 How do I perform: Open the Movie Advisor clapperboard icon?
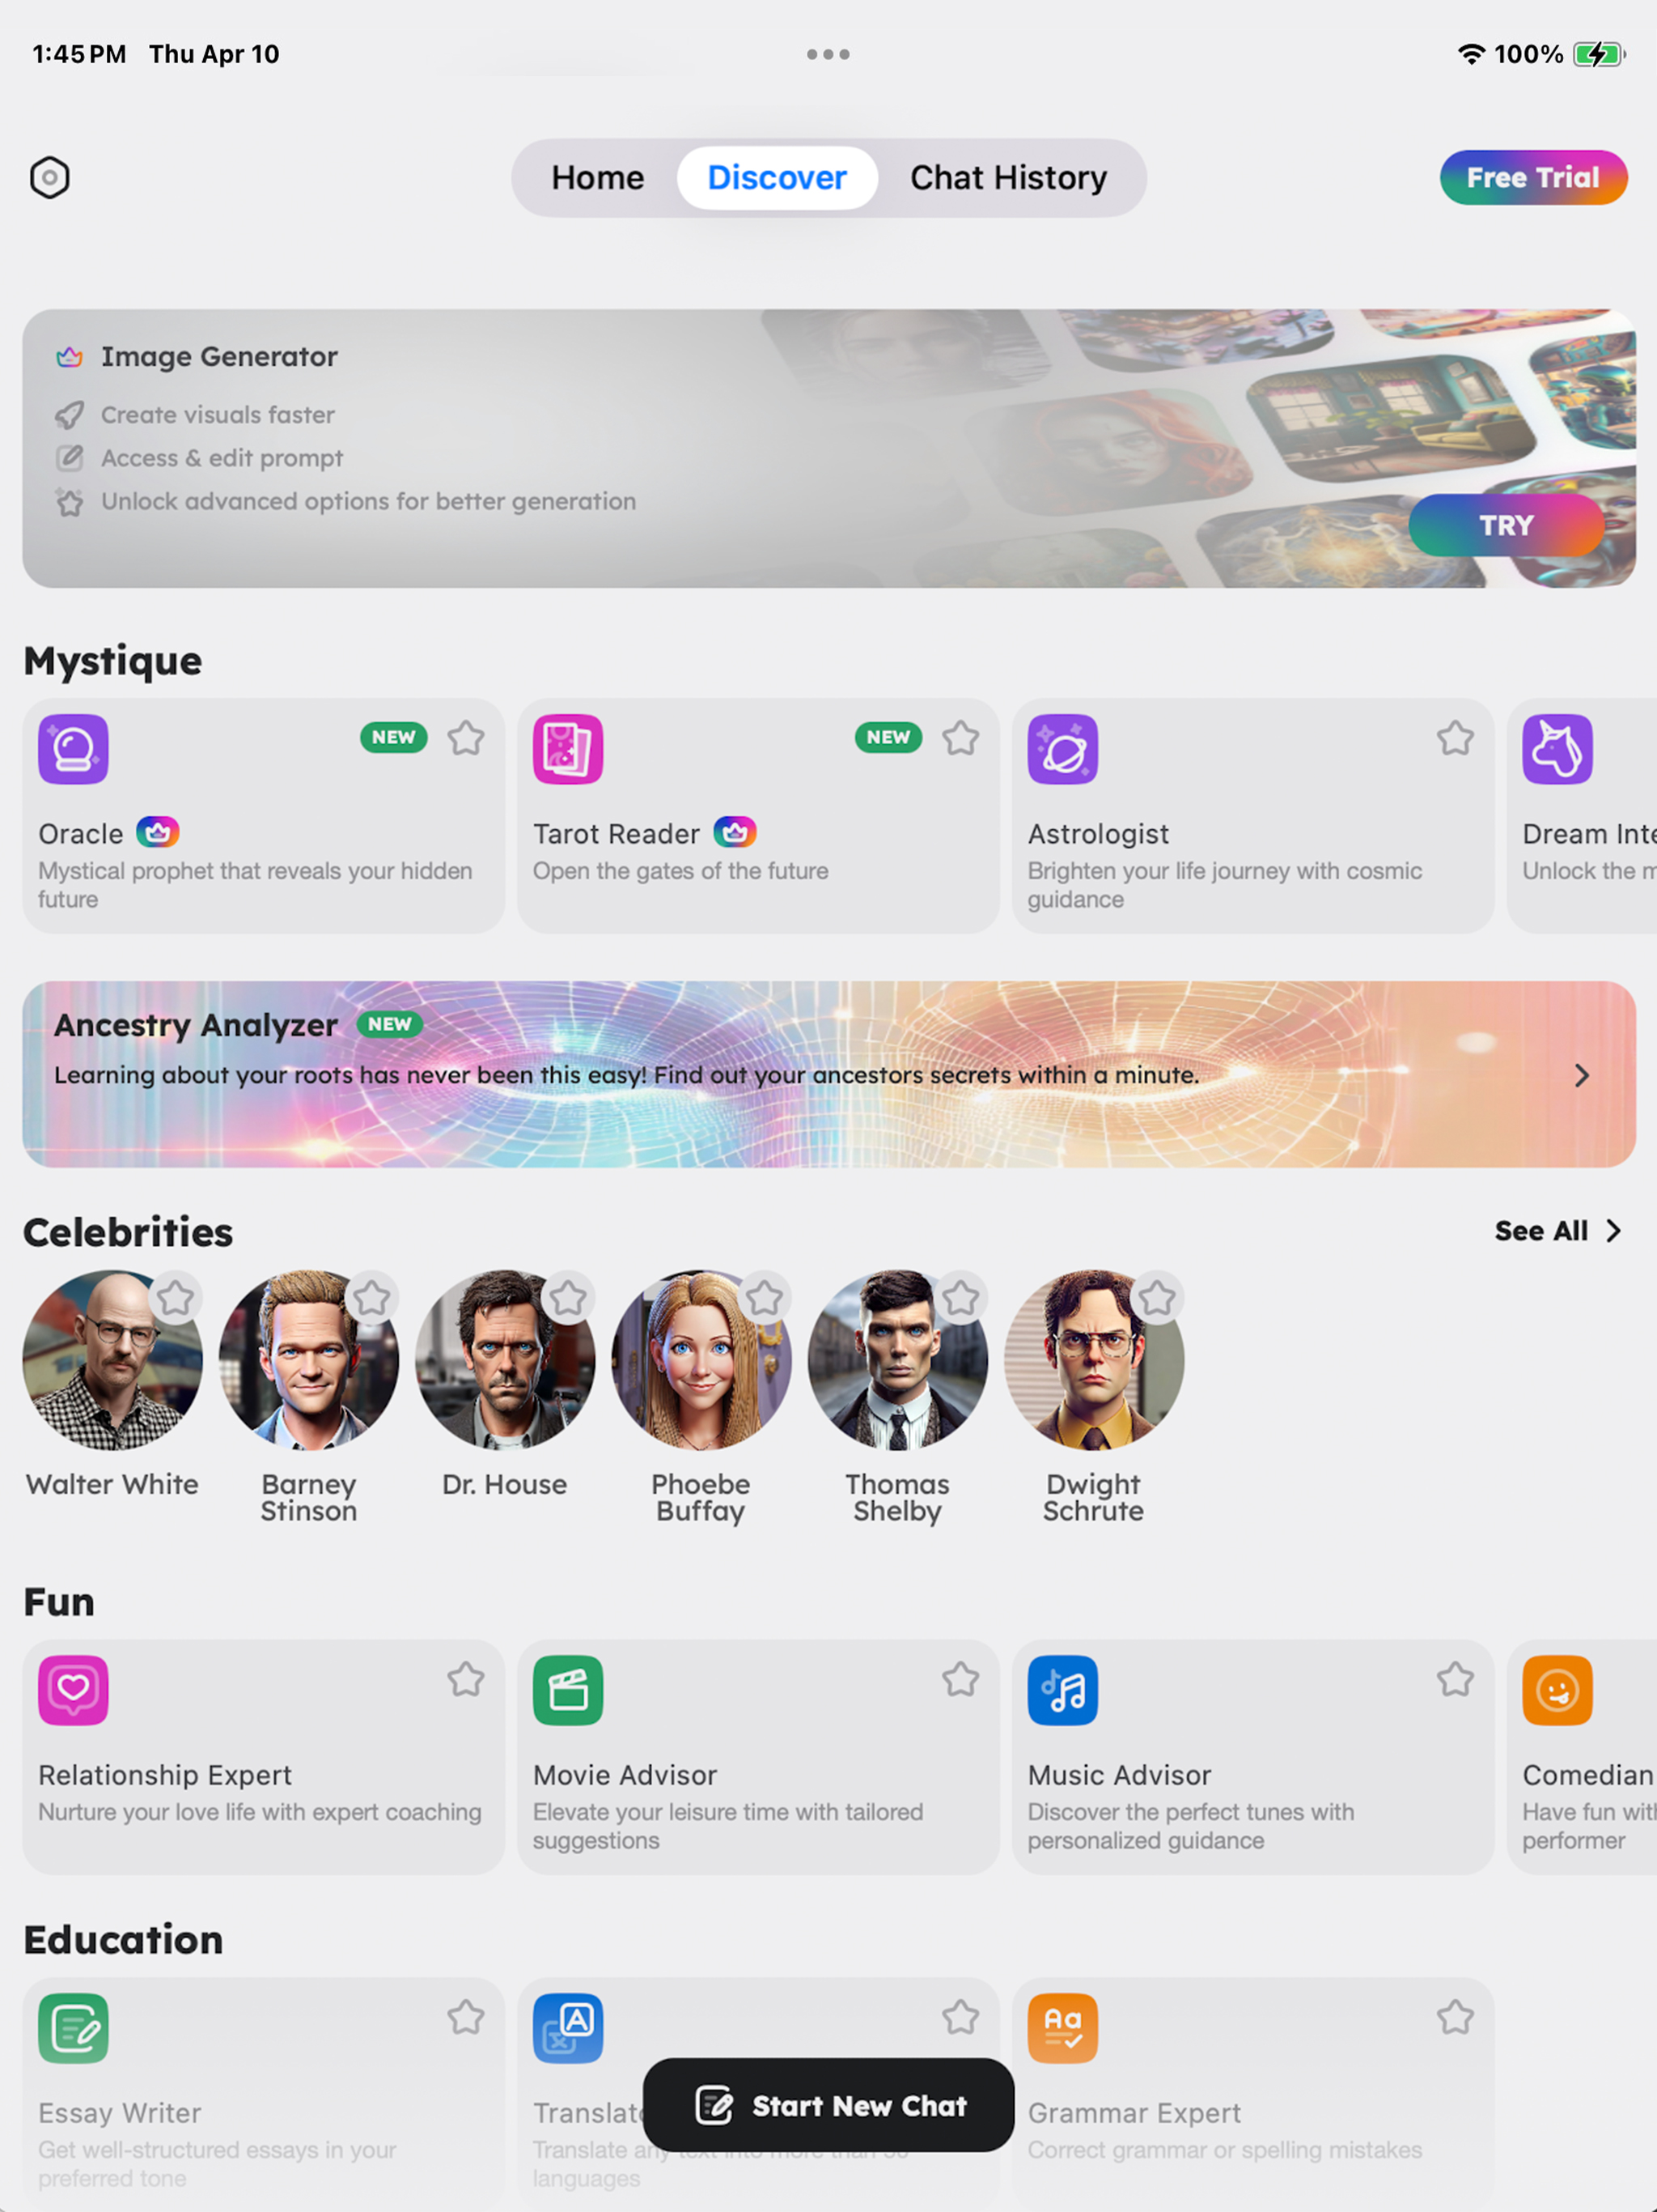(568, 1690)
